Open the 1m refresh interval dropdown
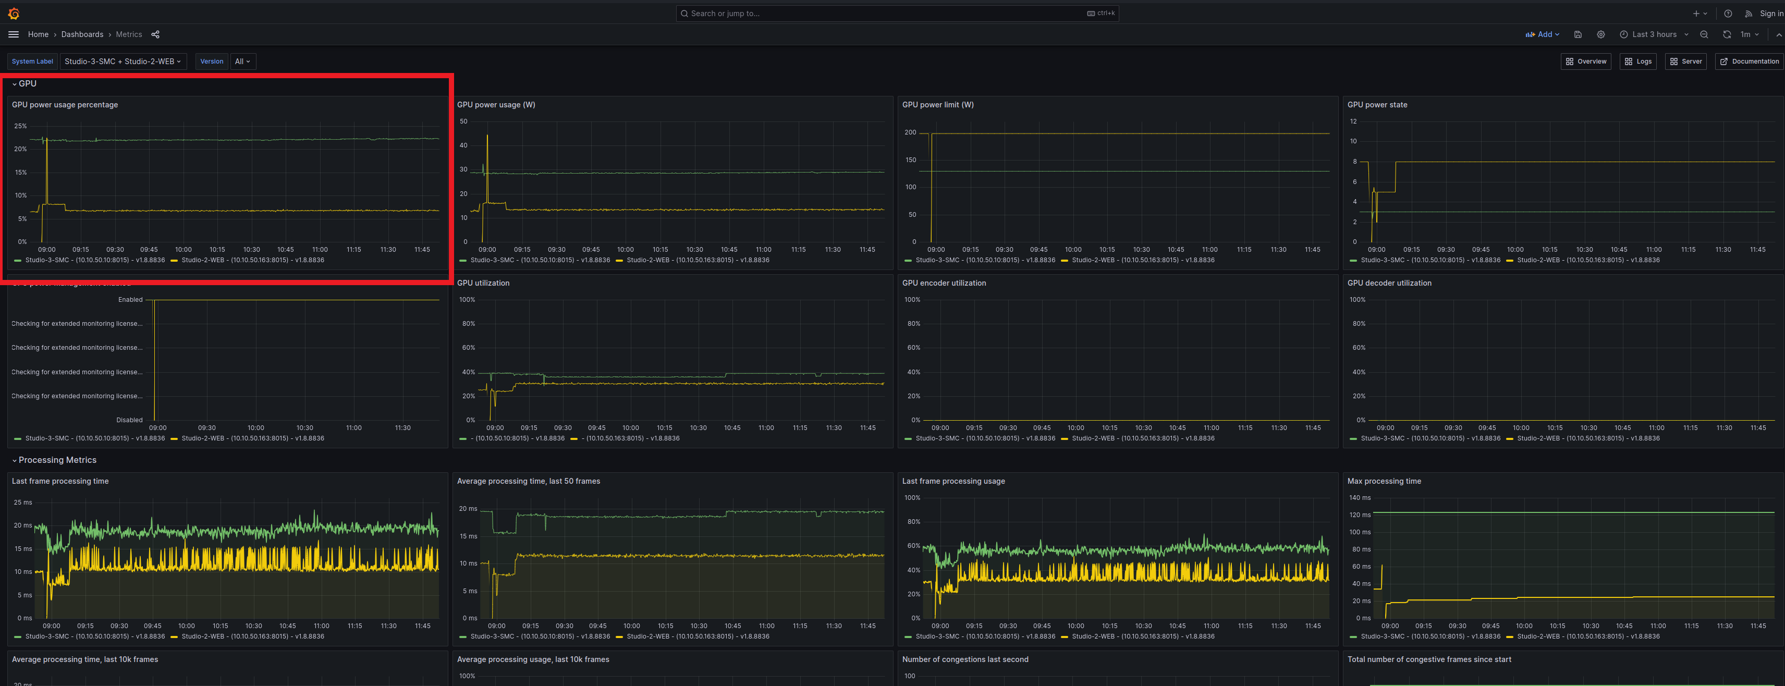This screenshot has height=686, width=1785. point(1750,34)
